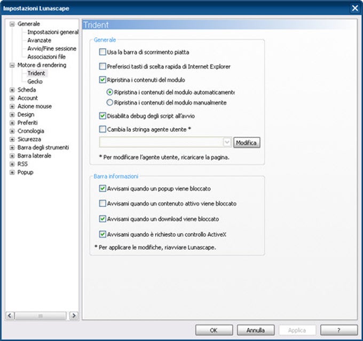Toggle Avvisami quando un popup viene bloccato
The image size is (363, 341).
[x=102, y=189]
